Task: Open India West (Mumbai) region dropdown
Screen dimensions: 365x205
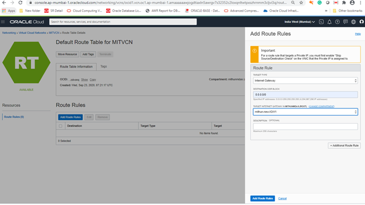Action: (299, 22)
